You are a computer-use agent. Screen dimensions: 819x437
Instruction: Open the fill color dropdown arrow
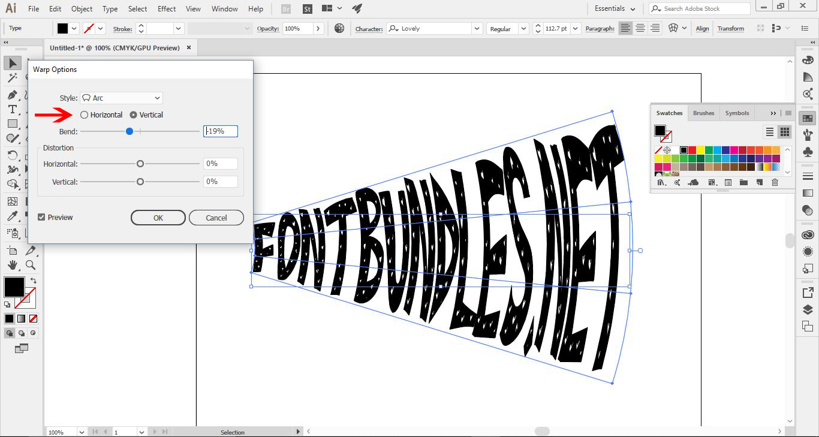tap(74, 28)
